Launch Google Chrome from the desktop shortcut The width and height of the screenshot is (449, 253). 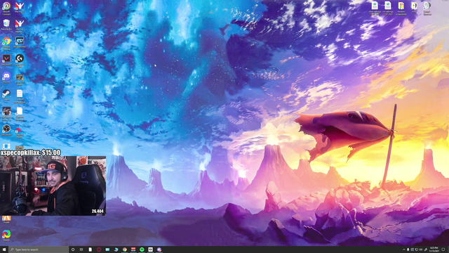[x=6, y=43]
